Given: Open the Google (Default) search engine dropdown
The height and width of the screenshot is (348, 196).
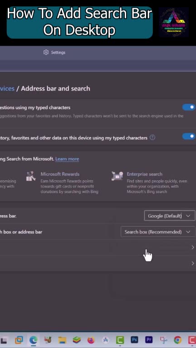Looking at the screenshot, I should pyautogui.click(x=170, y=216).
